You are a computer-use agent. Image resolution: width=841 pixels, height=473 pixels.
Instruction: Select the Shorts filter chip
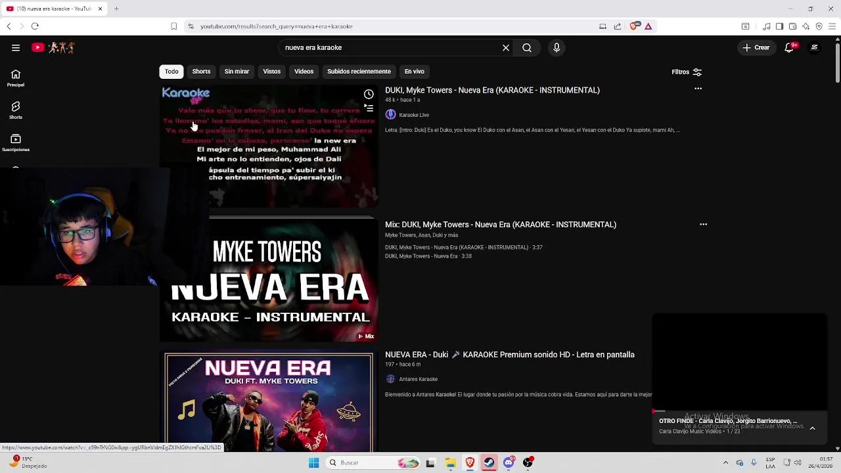click(201, 71)
